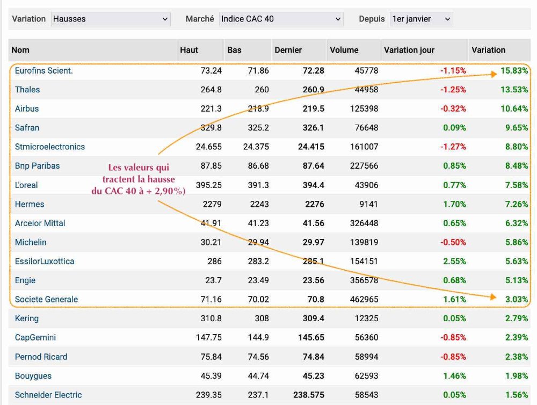This screenshot has height=405, width=537.
Task: Select the Pernod Ricard link
Action: [41, 357]
